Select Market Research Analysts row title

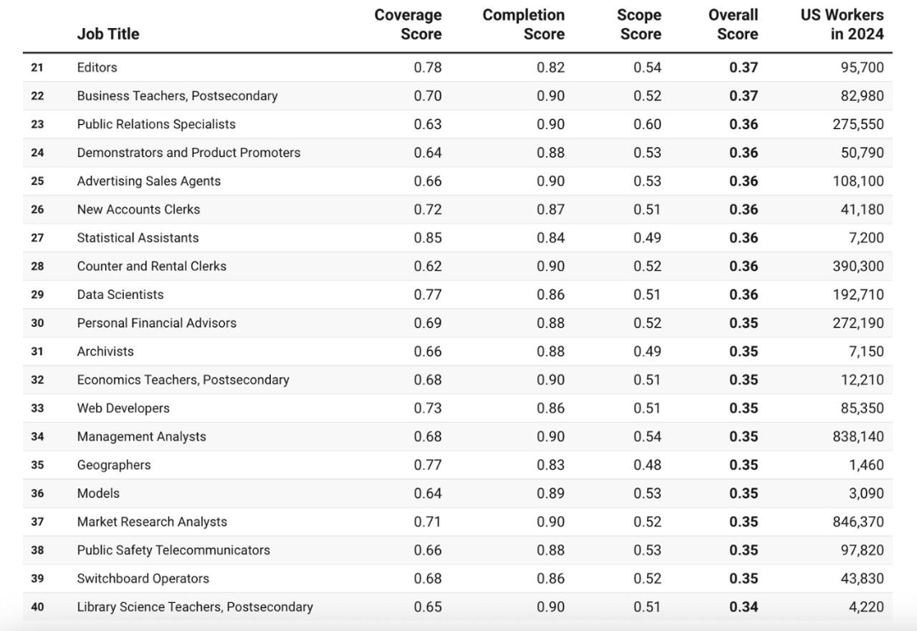(x=152, y=521)
